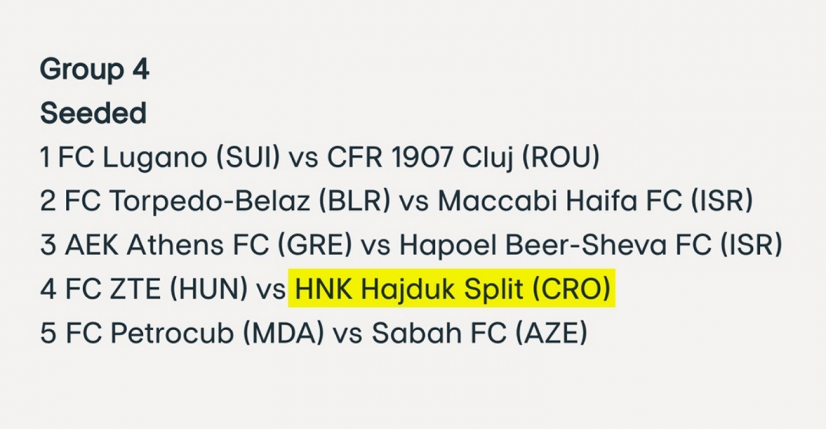Screen dimensions: 826x429
Task: Click the Group 4 heading
Action: 94,71
